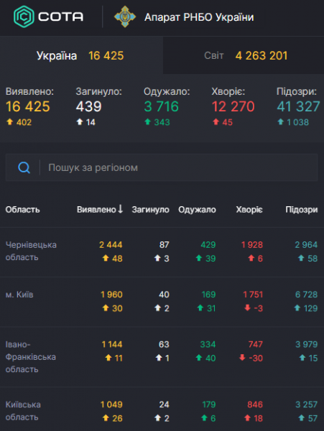Click the yellow up arrow beside 26
Image resolution: width=324 pixels, height=431 pixels.
click(x=106, y=418)
